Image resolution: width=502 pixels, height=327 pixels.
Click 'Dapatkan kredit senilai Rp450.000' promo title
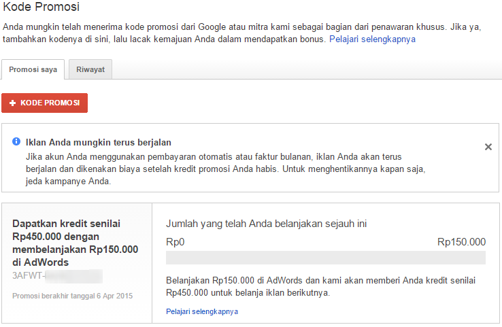(76, 243)
